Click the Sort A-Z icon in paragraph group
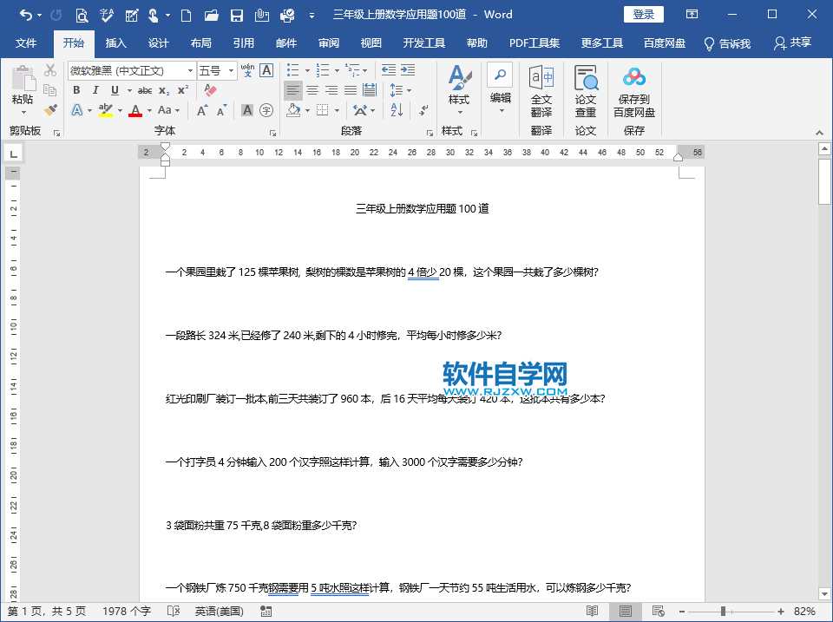The height and width of the screenshot is (622, 833). click(x=395, y=110)
